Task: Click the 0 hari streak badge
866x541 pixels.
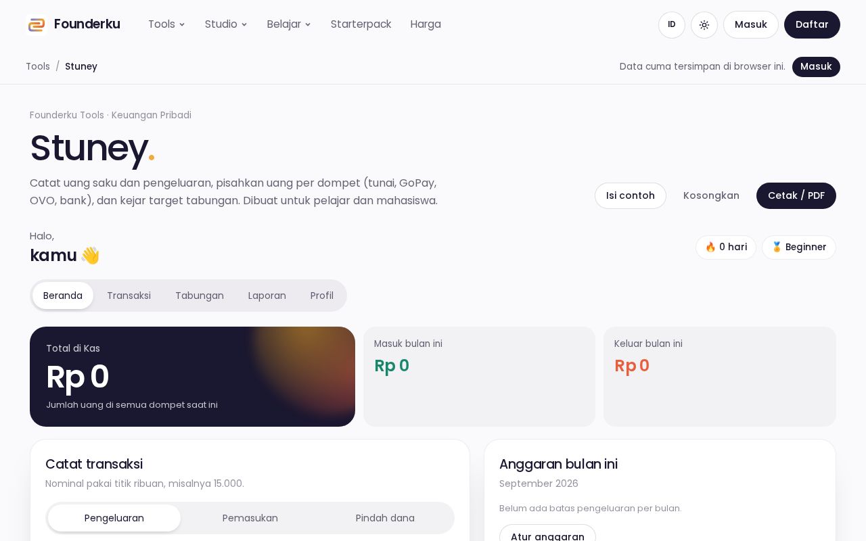Action: [726, 248]
